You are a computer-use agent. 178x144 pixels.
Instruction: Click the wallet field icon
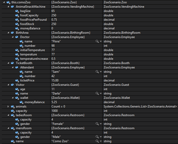coord(17,98)
